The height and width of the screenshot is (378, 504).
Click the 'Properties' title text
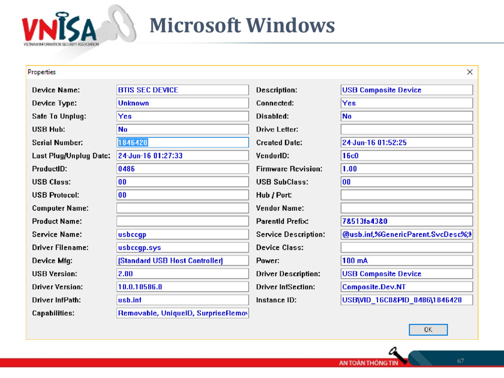(x=41, y=72)
